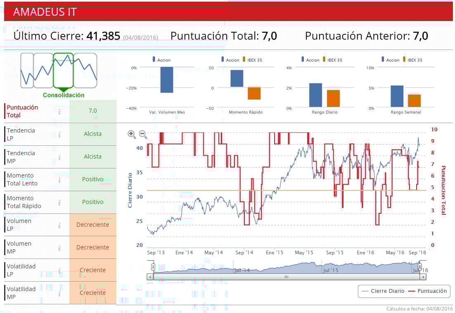Click blue Accion bar in Momento Rápido chart
Screen dimensions: 455x313
click(x=237, y=78)
